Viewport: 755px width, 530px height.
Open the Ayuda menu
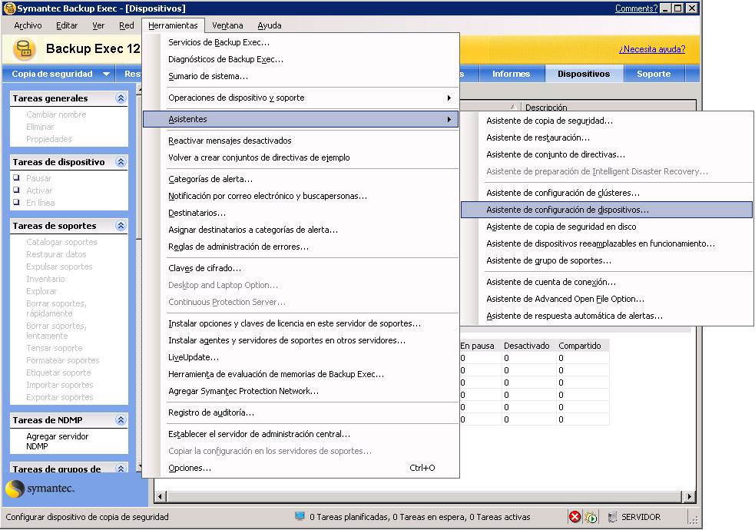269,25
